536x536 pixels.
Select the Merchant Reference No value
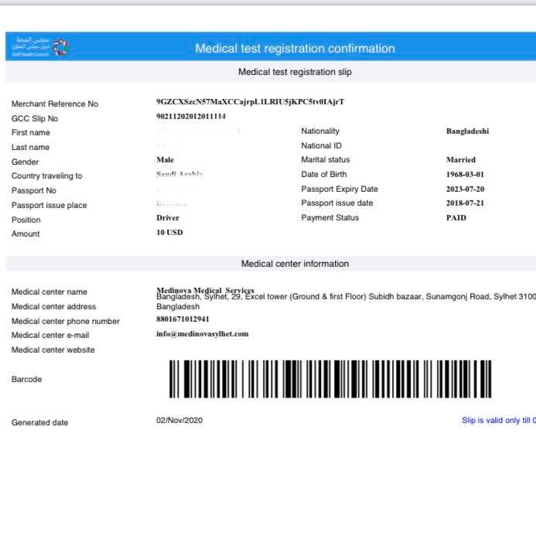pyautogui.click(x=251, y=101)
